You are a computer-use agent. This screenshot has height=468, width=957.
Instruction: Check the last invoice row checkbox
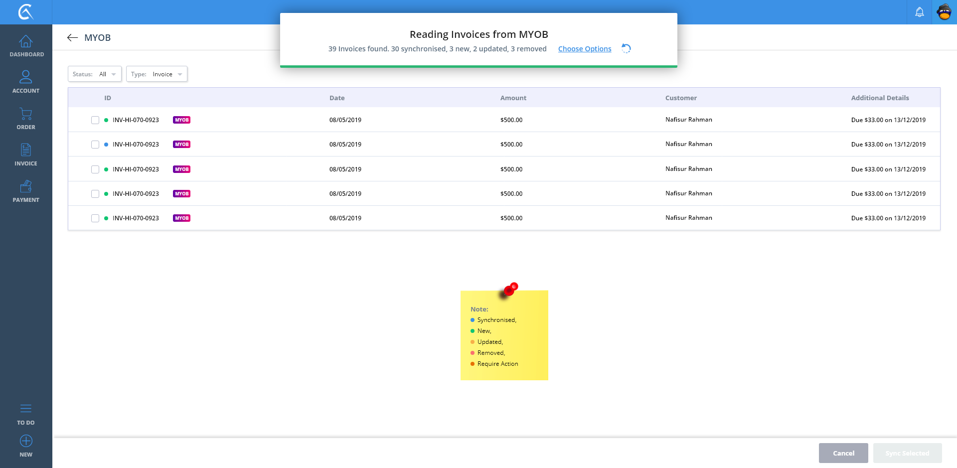click(95, 218)
